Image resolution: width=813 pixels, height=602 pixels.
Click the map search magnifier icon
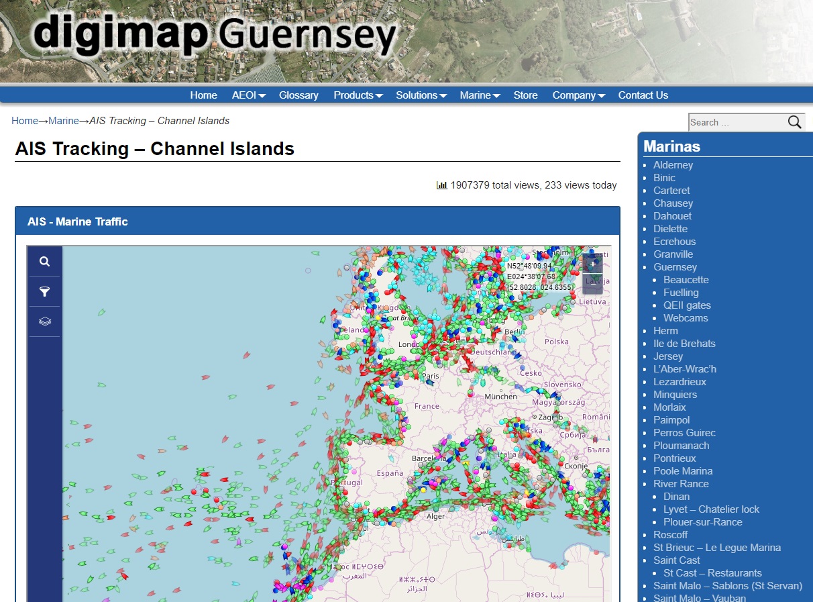[44, 262]
